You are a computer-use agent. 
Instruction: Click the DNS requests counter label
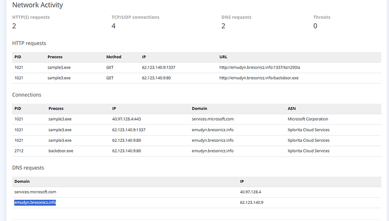tap(236, 17)
